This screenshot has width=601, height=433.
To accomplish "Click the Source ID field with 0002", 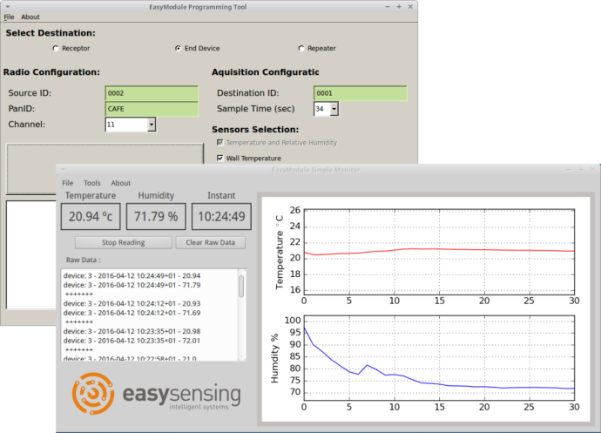I will (x=152, y=93).
